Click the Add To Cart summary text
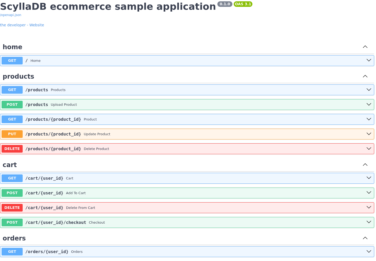 coord(76,193)
